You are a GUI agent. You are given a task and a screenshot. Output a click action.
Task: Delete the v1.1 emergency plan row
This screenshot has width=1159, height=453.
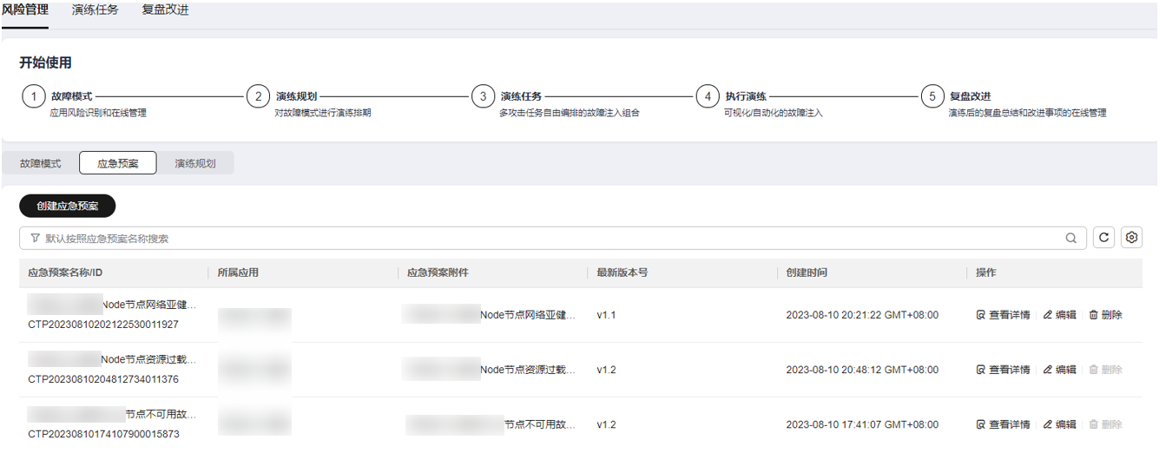click(1105, 315)
